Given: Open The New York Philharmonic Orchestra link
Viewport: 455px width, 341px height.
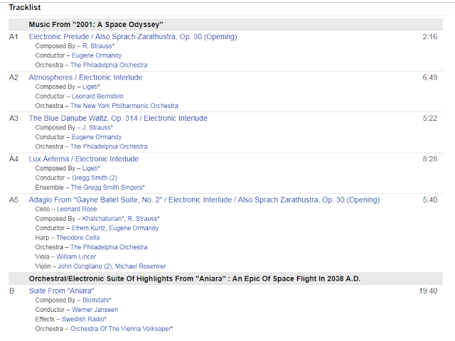Looking at the screenshot, I should coord(124,107).
